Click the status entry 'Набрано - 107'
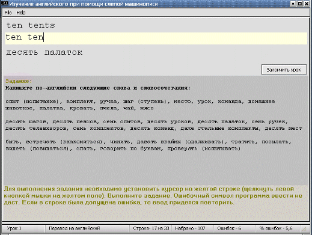This screenshot has height=235, width=312. click(x=190, y=228)
